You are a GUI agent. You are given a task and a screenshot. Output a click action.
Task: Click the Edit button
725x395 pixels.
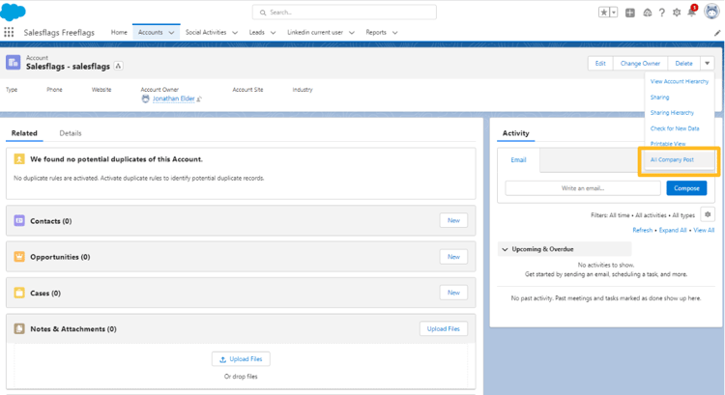600,64
